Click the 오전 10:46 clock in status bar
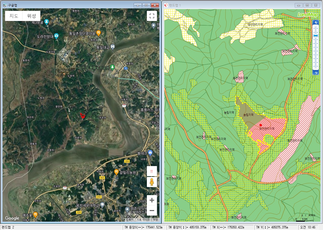Viewport: 323px width, 230px height. click(308, 227)
